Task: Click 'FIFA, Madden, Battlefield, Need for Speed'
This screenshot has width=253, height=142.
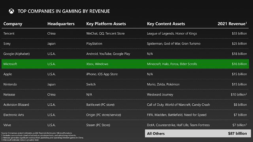Action: pyautogui.click(x=177, y=115)
